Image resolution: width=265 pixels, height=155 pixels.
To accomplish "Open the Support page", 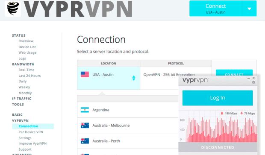I will 25,149.
